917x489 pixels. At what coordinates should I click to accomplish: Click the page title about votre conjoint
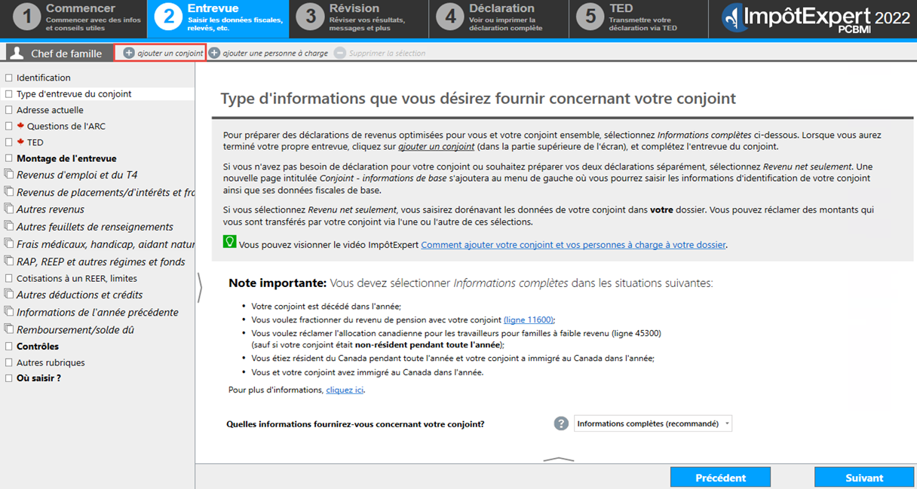pyautogui.click(x=478, y=99)
